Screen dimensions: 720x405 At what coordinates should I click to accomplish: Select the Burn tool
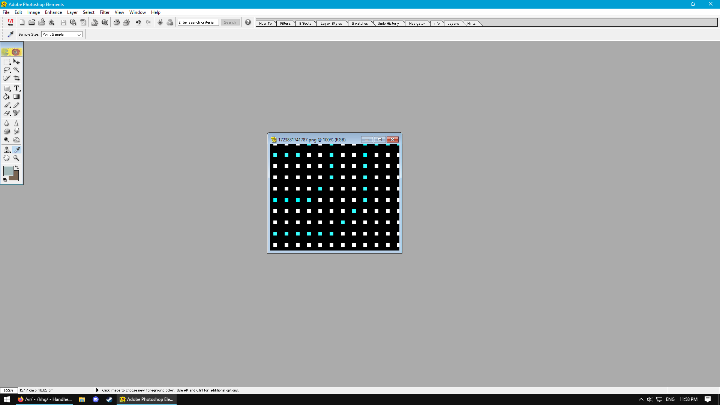tap(16, 140)
